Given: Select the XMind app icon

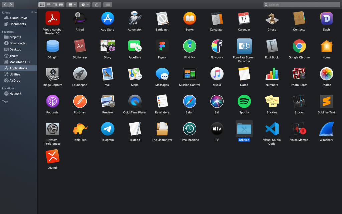Looking at the screenshot, I should point(52,156).
